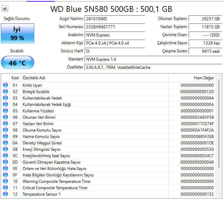Click the attribute list vertical scrollbar
Viewport: 224px width, 201px height.
coord(219,123)
